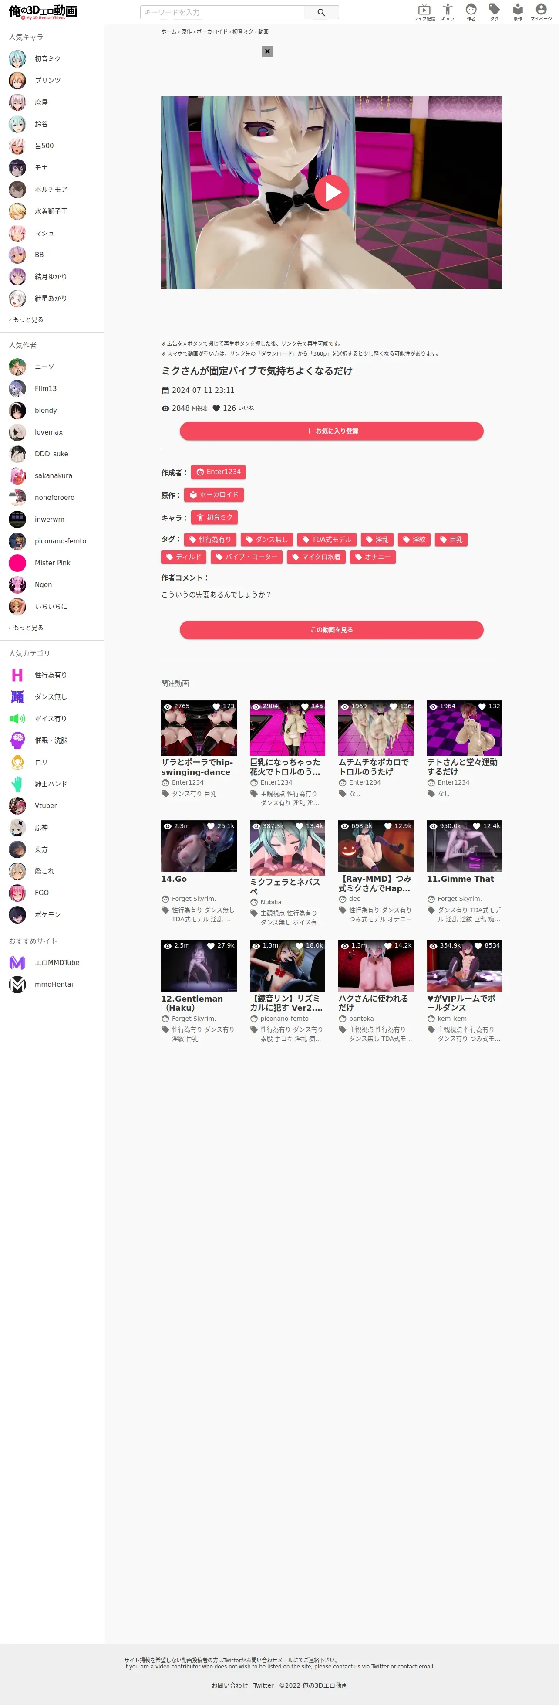Open piconano-femto in the authors sidebar
559x1705 pixels.
click(x=60, y=541)
